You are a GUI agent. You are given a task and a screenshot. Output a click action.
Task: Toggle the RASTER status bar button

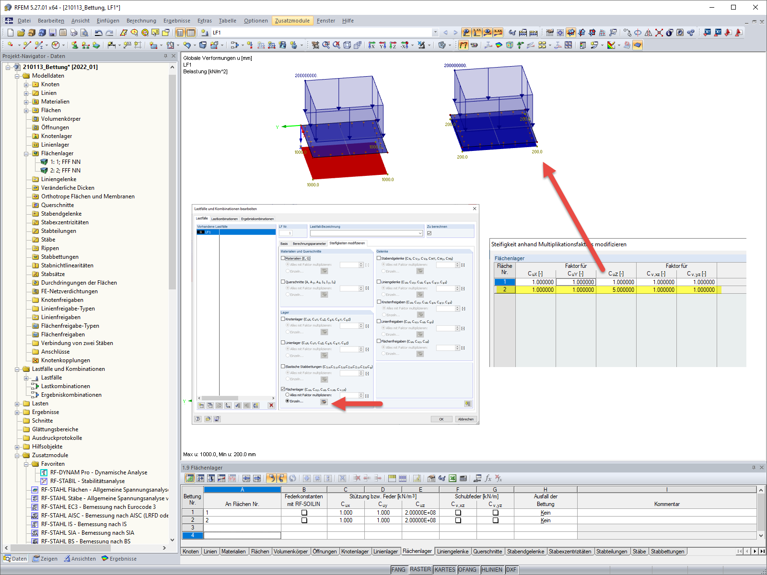point(420,570)
